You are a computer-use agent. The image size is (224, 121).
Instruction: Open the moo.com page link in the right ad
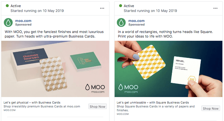click(136, 21)
